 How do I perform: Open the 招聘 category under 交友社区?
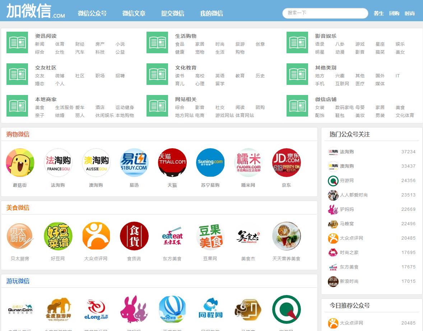point(120,76)
